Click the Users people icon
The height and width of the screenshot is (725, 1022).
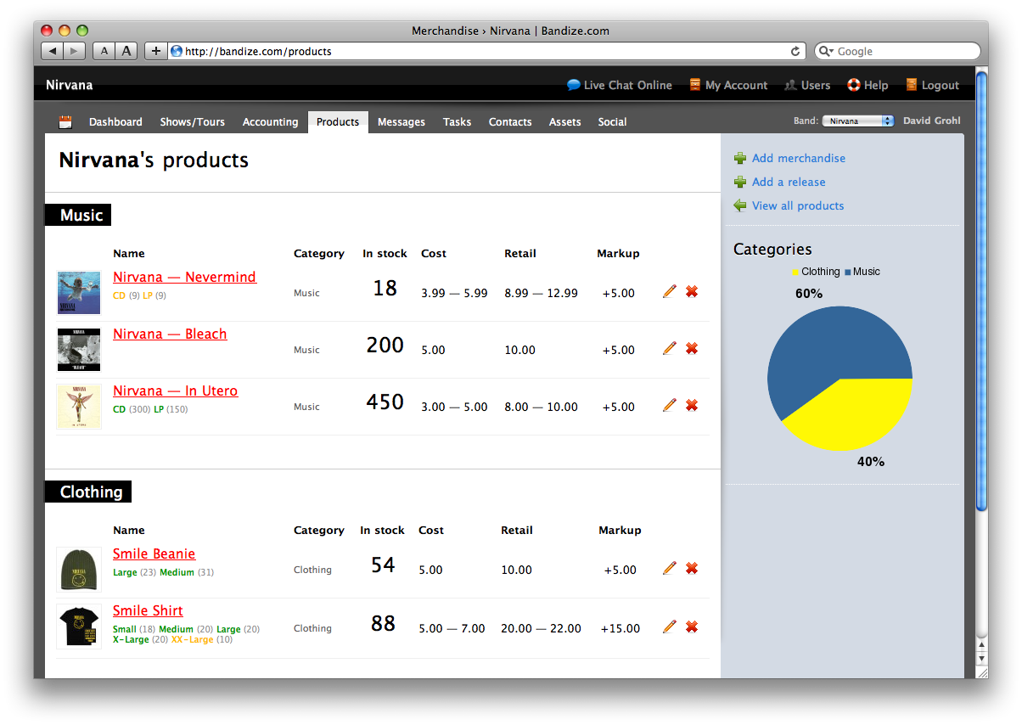[790, 85]
